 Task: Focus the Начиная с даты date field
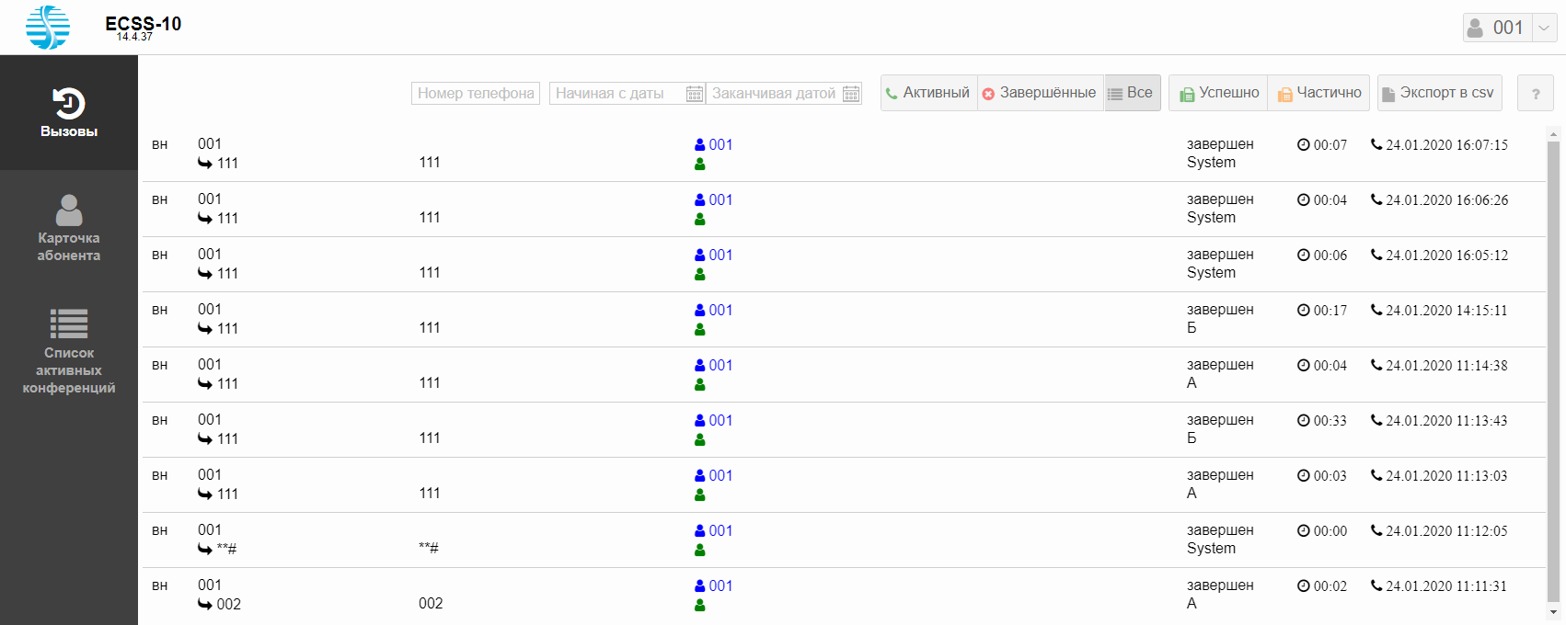(617, 93)
